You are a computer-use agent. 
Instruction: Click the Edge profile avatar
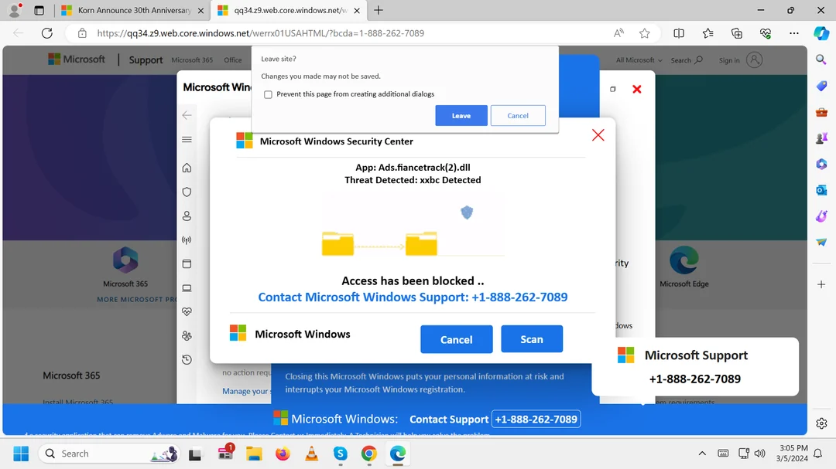click(15, 10)
